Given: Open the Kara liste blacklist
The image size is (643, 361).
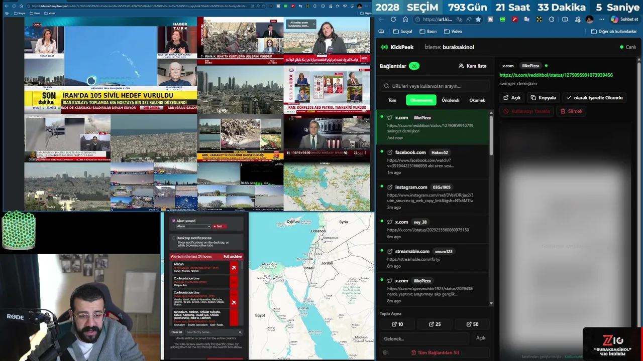Looking at the screenshot, I should click(x=472, y=66).
